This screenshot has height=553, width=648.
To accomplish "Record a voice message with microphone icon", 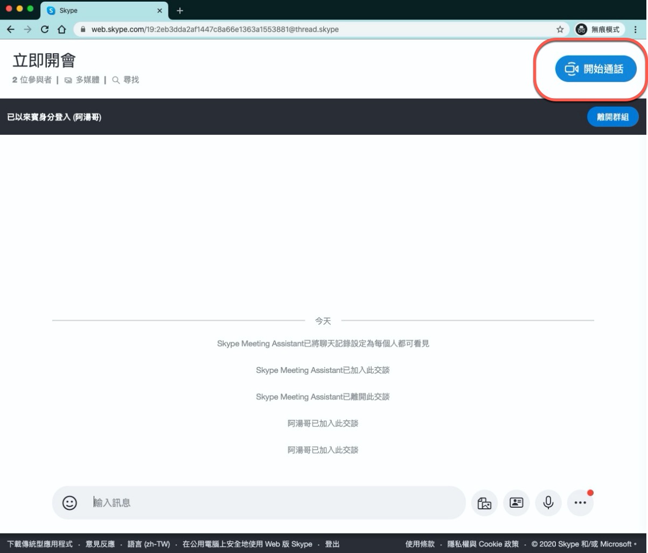I will click(x=548, y=503).
